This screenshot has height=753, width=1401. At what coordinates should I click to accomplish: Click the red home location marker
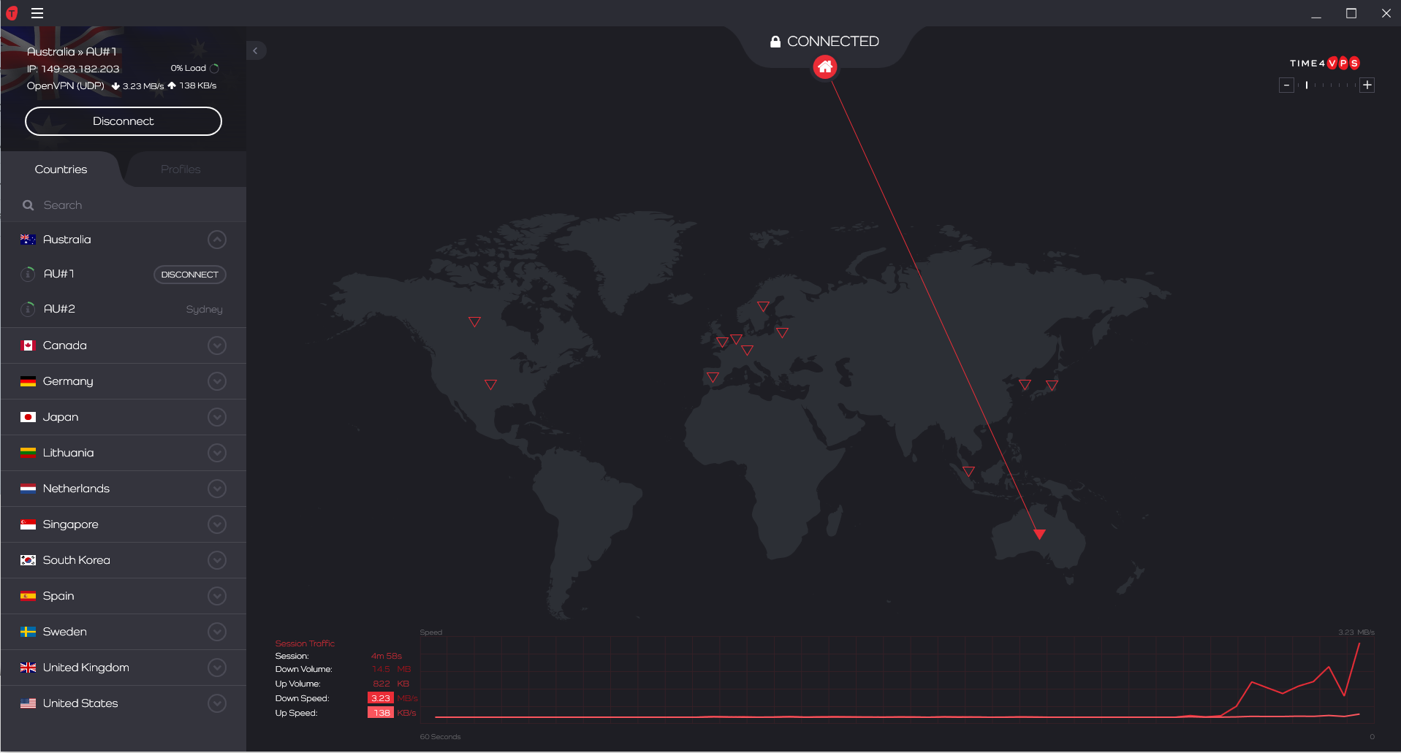point(825,67)
